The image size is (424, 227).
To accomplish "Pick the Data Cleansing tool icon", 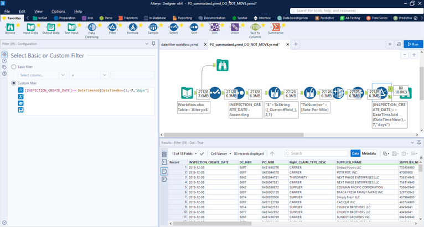I will [x=91, y=28].
